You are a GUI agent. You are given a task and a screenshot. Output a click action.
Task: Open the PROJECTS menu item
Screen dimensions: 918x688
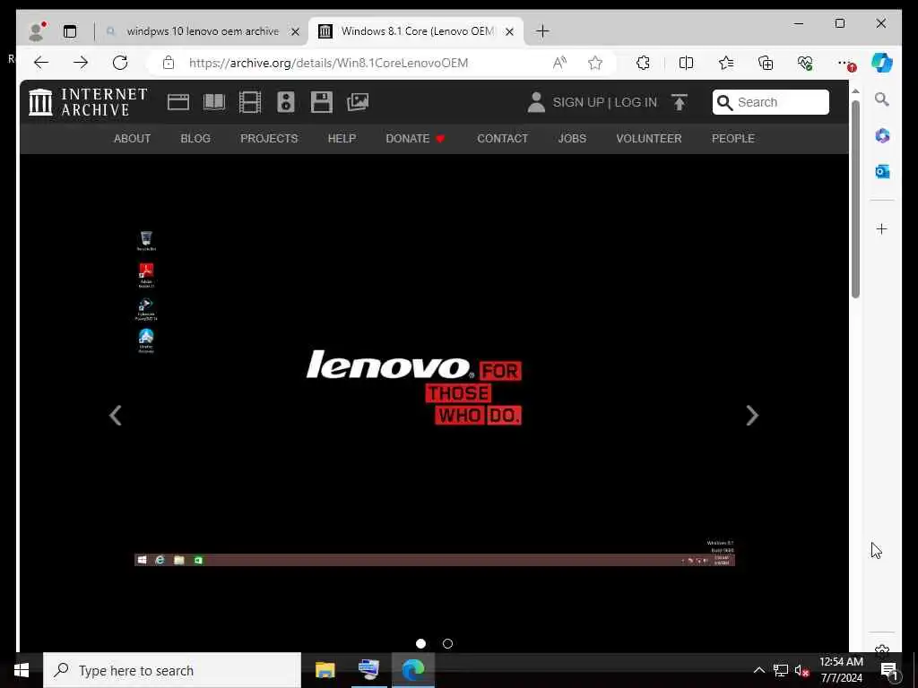pos(269,139)
